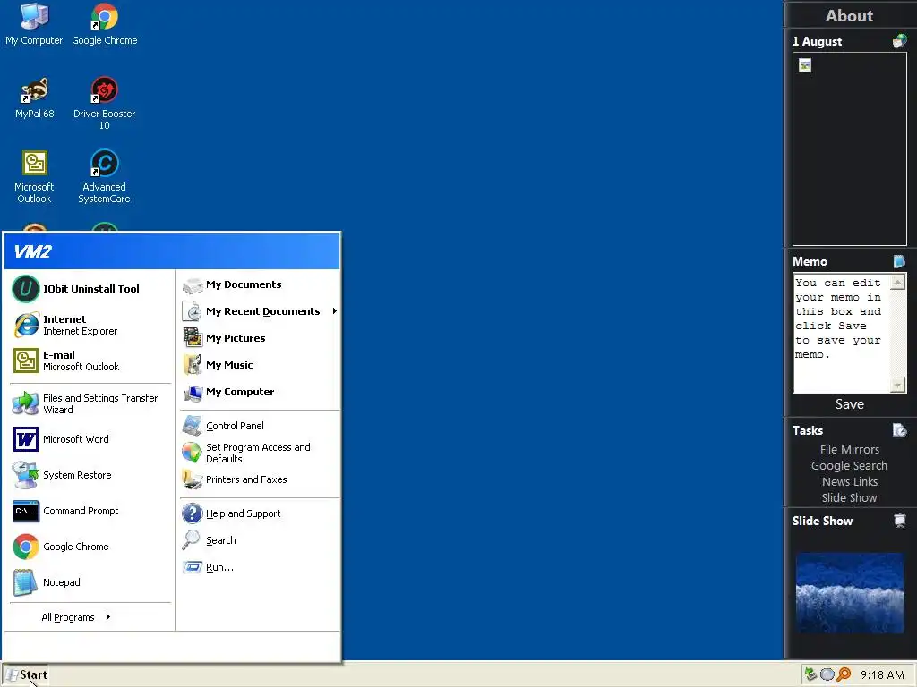This screenshot has height=687, width=917.
Task: Click the broken image icon in calendar panel
Action: point(805,65)
